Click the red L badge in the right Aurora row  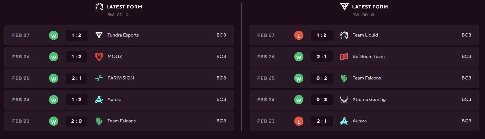[299, 121]
